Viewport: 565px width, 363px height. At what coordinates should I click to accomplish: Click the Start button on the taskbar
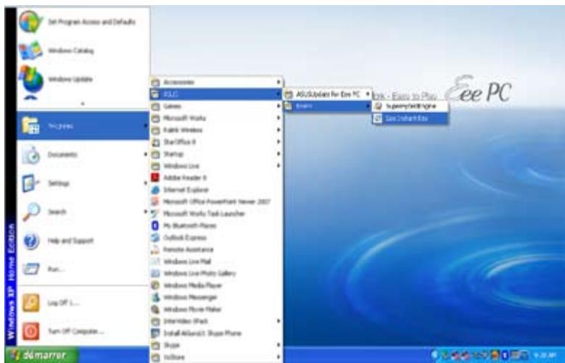point(41,356)
